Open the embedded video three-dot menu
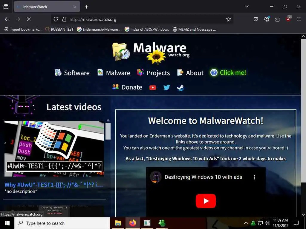Image resolution: width=306 pixels, height=229 pixels. [x=255, y=177]
